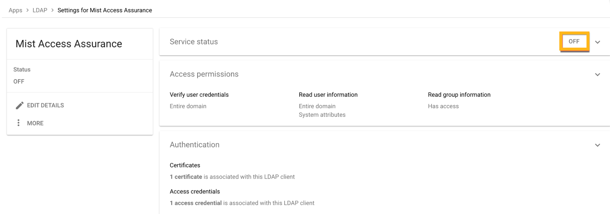The image size is (610, 214).
Task: Expand the Service status section chevron
Action: point(598,42)
